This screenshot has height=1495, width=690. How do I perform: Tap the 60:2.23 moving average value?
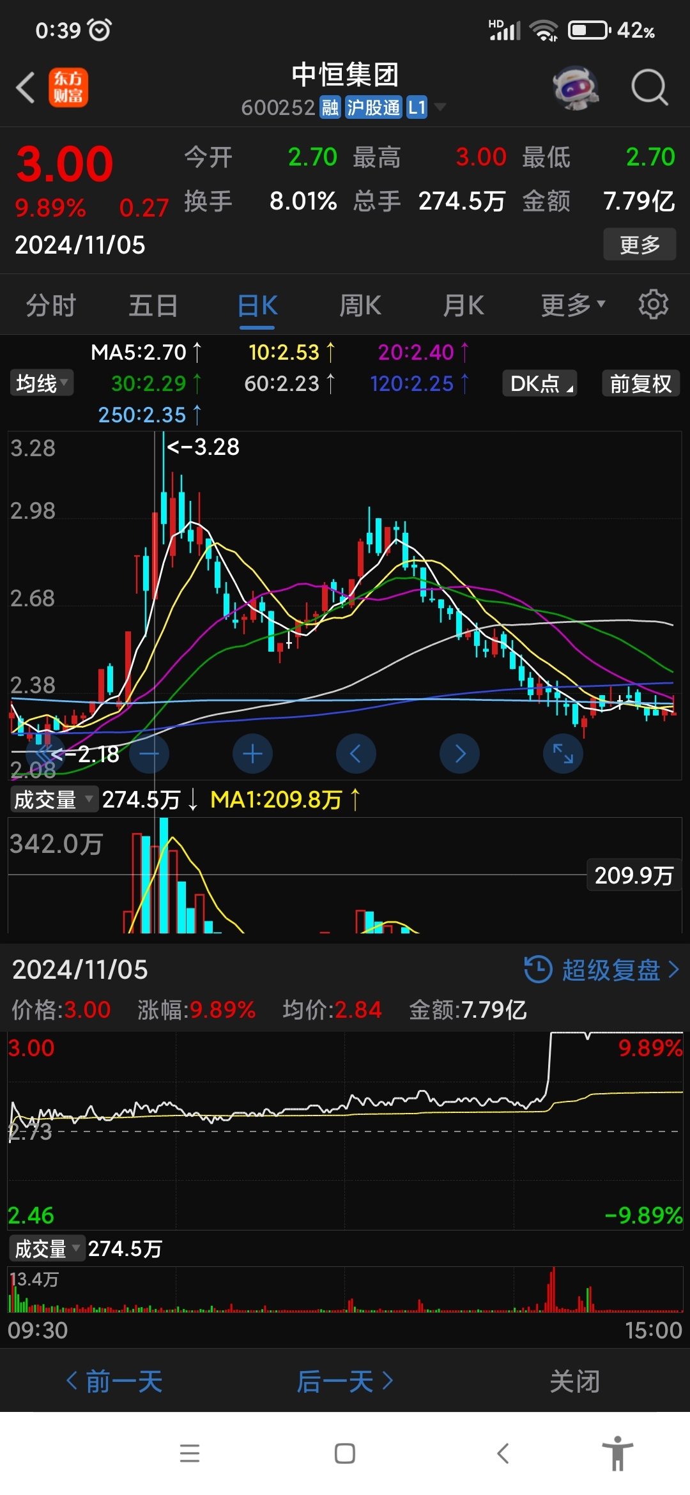[x=289, y=383]
